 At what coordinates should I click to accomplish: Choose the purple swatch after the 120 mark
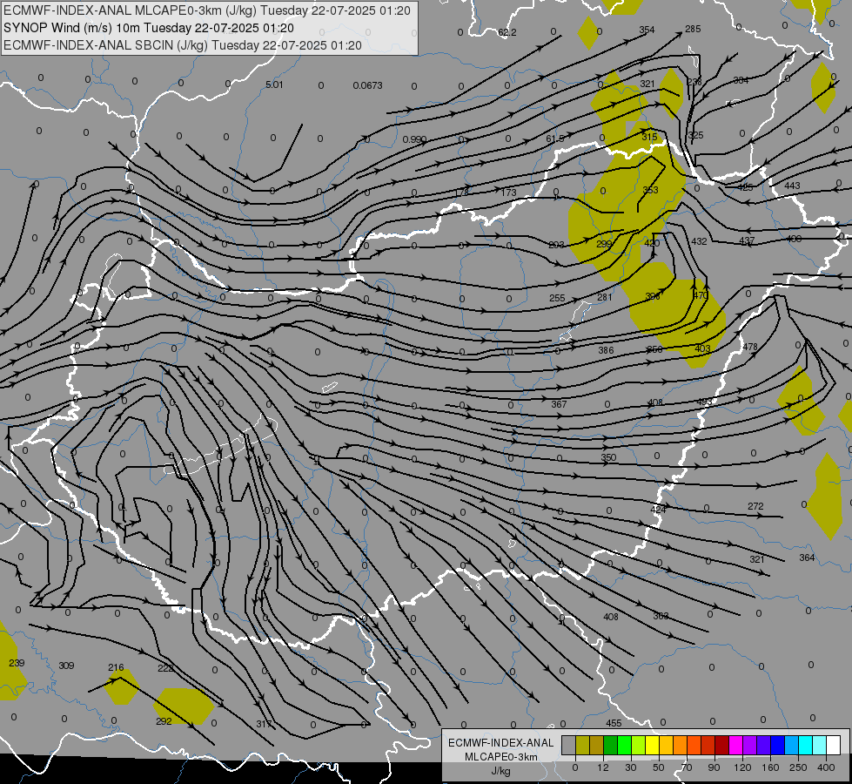pyautogui.click(x=750, y=745)
